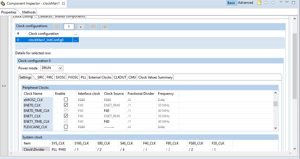300x159 pixels.
Task: Open the Clock Values Summary tab
Action: [x=155, y=77]
